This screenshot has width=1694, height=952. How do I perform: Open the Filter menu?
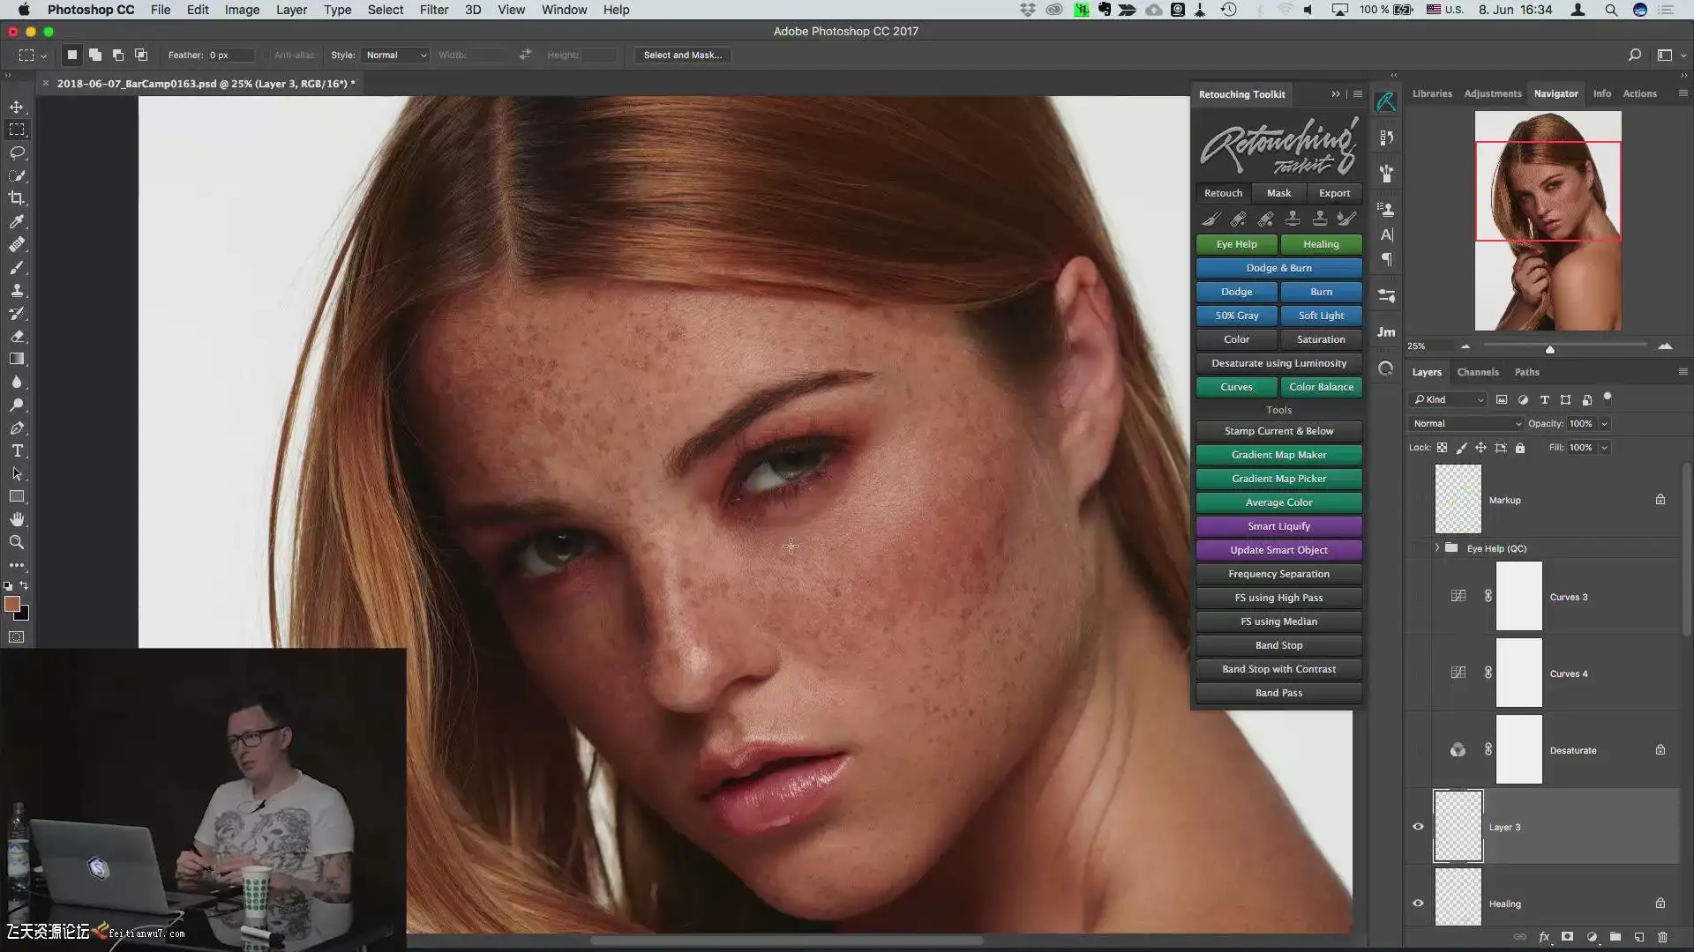coord(433,10)
